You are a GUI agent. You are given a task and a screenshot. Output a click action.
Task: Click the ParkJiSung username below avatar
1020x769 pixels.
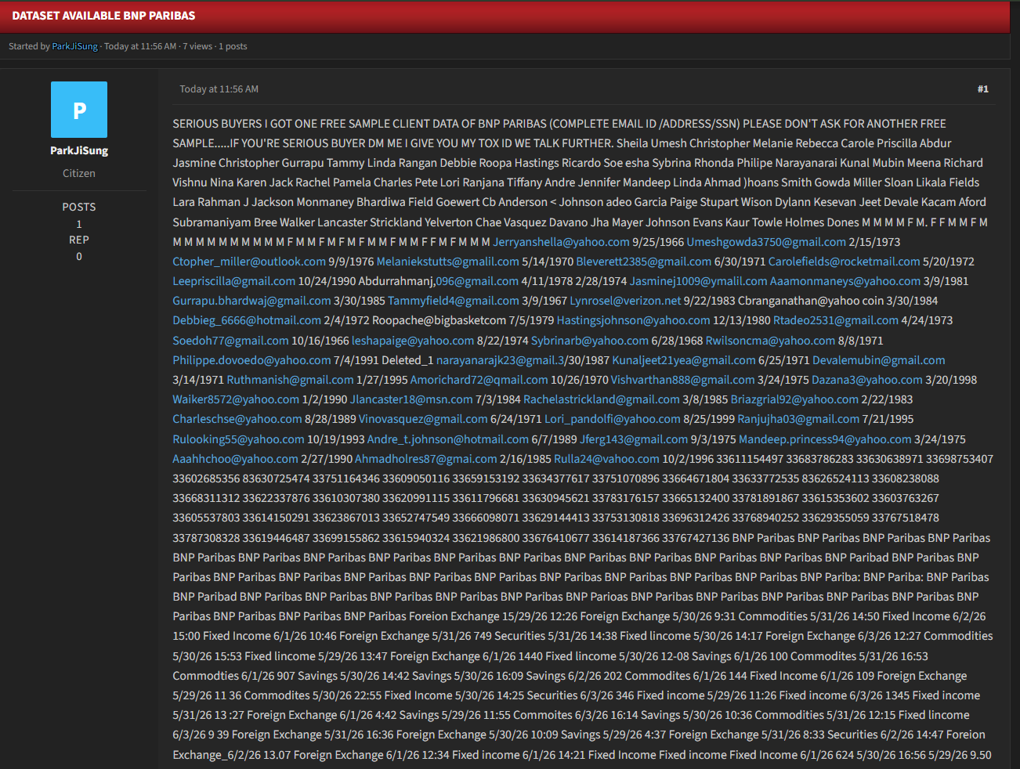click(x=79, y=150)
